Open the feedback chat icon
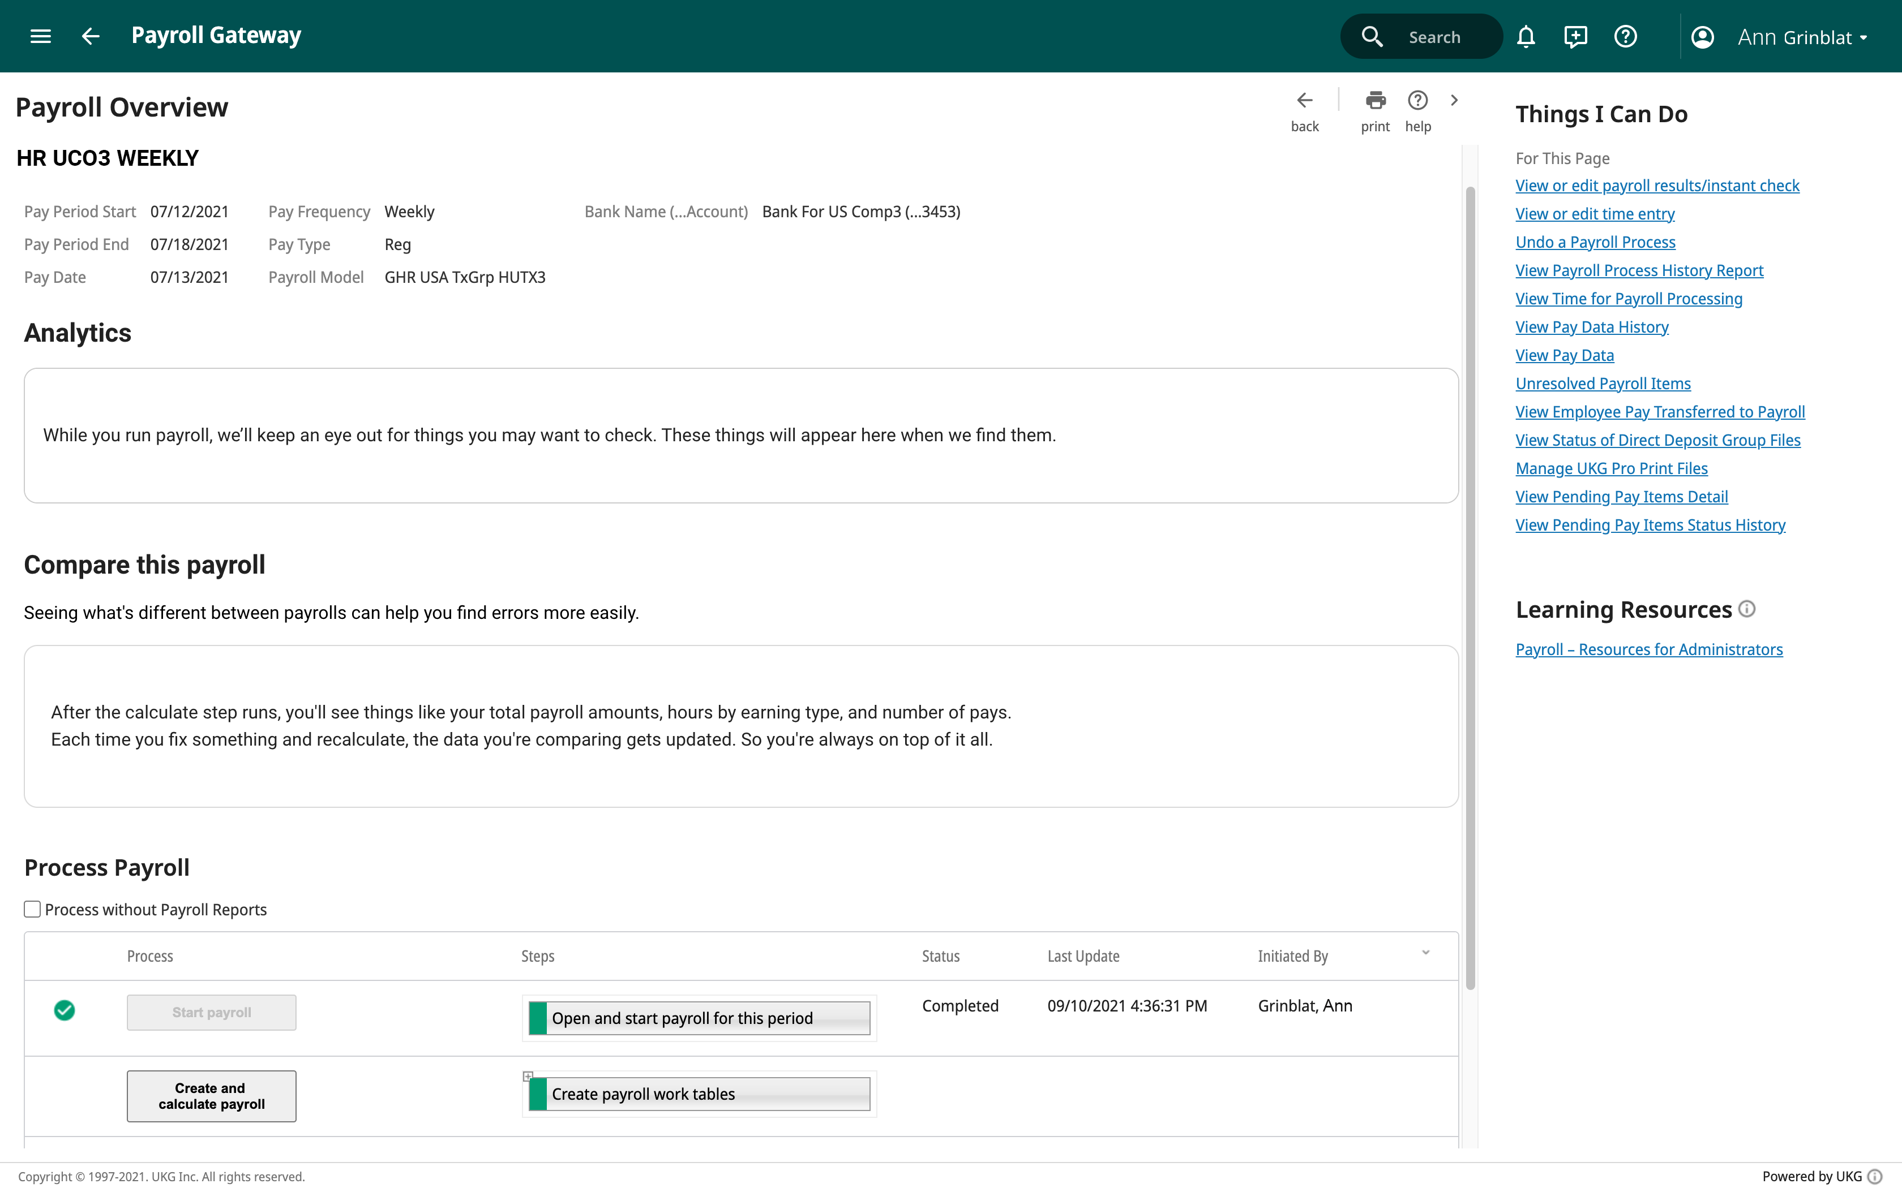The height and width of the screenshot is (1188, 1902). pos(1576,36)
